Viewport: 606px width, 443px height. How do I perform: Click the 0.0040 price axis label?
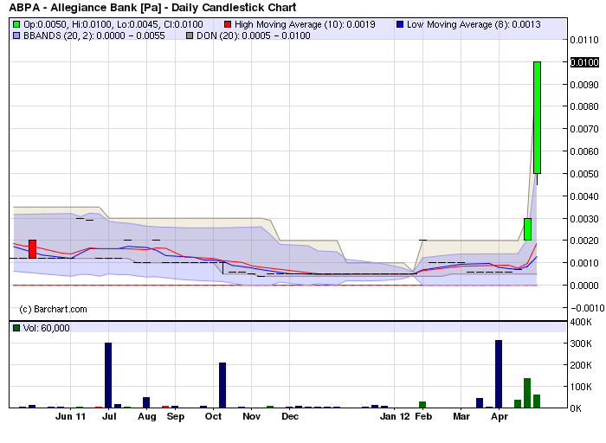tap(584, 196)
